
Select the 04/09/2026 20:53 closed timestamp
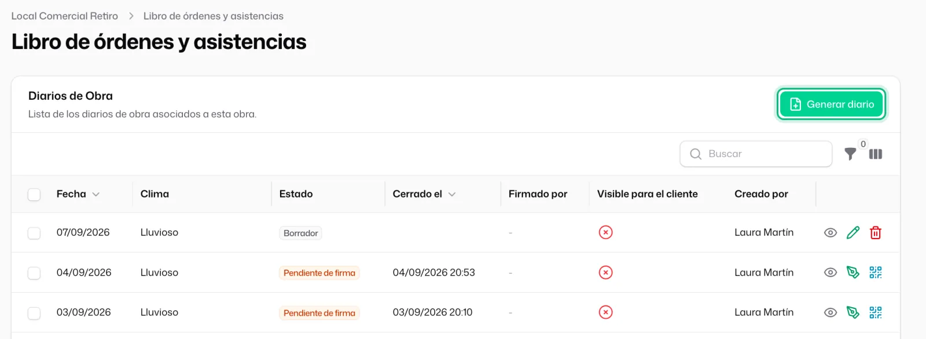pyautogui.click(x=433, y=273)
